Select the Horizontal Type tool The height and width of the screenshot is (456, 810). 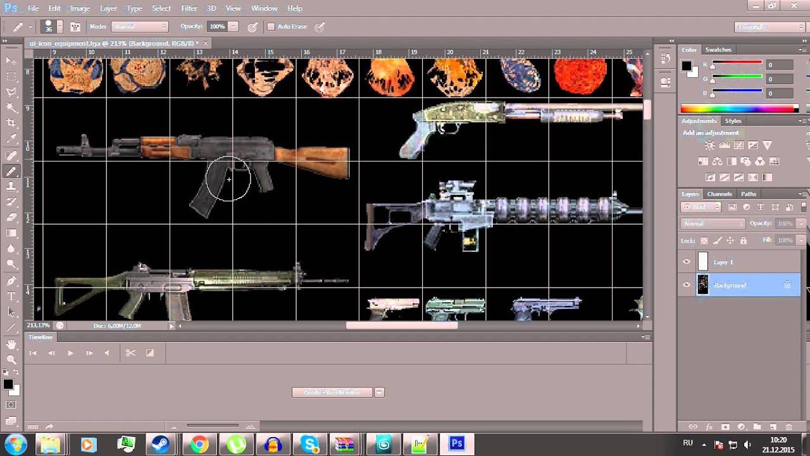pyautogui.click(x=11, y=295)
